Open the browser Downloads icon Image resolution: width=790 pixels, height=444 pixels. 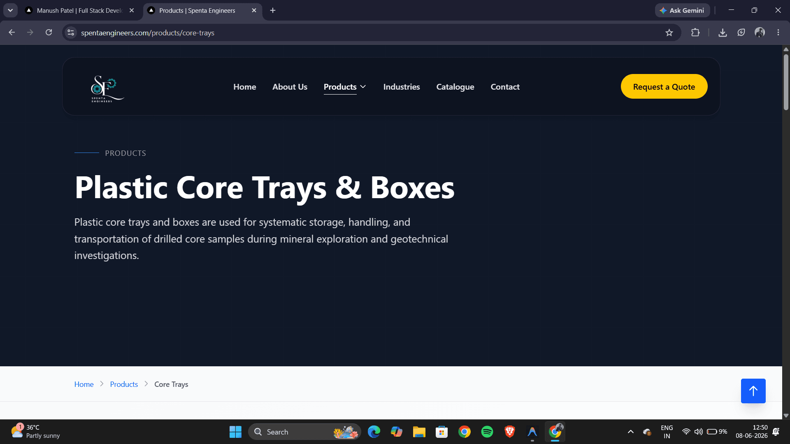point(723,32)
